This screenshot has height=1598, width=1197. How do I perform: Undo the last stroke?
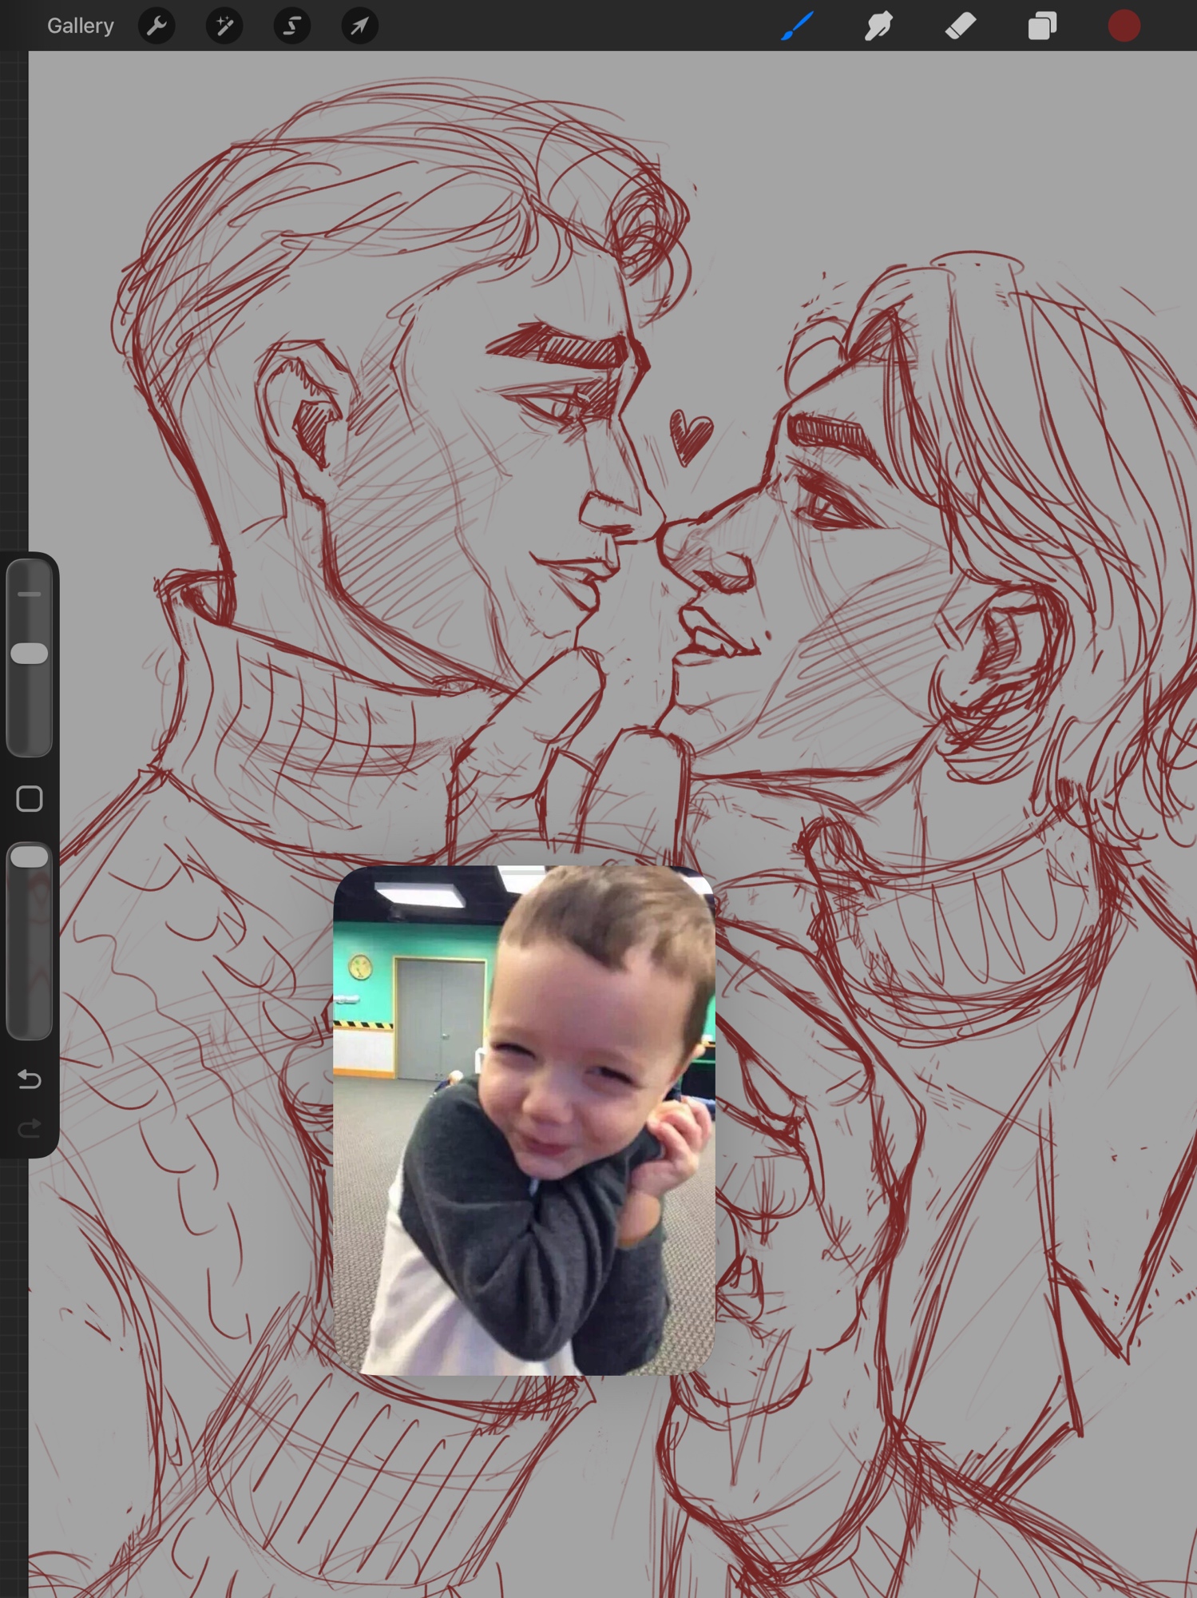click(x=30, y=1079)
